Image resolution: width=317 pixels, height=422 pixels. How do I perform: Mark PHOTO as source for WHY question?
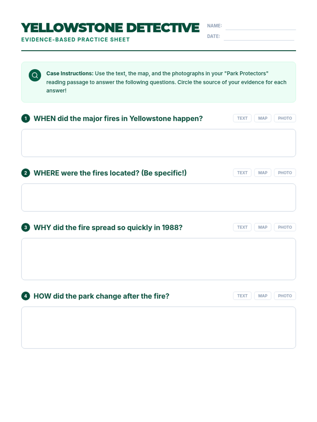coord(285,227)
